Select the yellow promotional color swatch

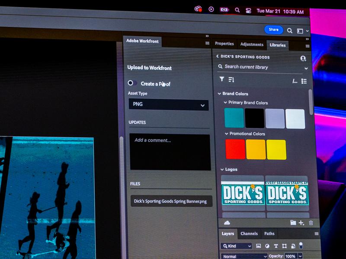[x=276, y=150]
